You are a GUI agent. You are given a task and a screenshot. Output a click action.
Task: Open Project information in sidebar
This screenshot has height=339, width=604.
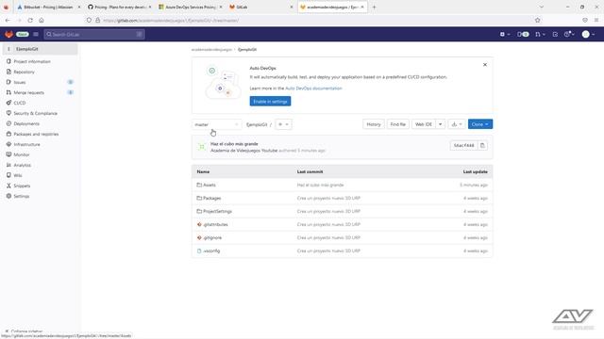[32, 61]
